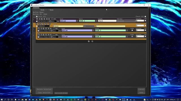181x101 pixels.
Task: Select the second Source Change Visibility row checkbox
Action: (x=38, y=37)
